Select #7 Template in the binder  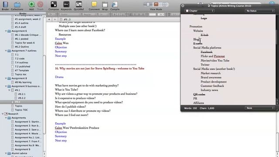click(22, 70)
